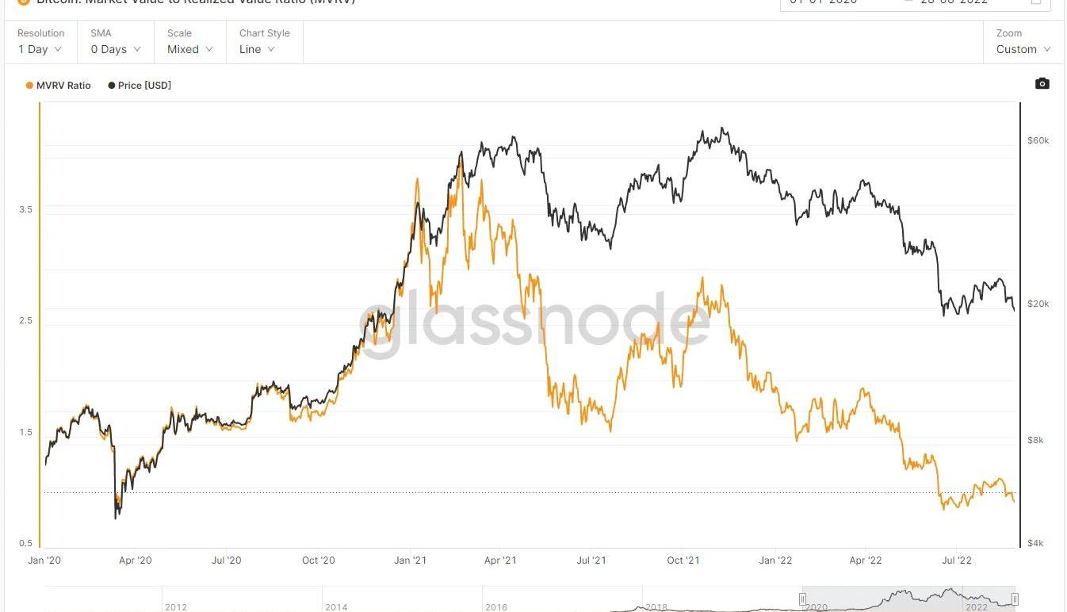Click the orange MVRV Ratio legend dot
This screenshot has height=612, width=1067.
pos(30,86)
